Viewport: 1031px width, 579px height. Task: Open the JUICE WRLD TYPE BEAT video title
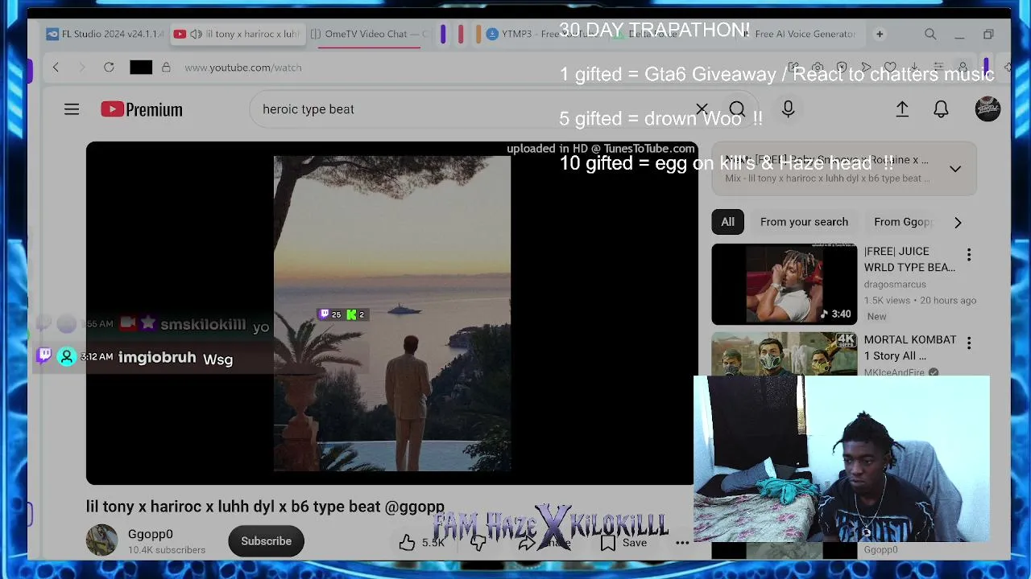tap(909, 260)
